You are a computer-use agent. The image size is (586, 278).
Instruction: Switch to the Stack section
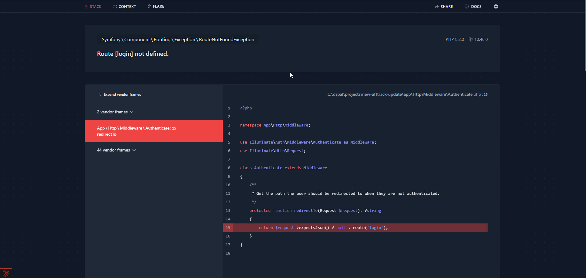click(x=93, y=6)
